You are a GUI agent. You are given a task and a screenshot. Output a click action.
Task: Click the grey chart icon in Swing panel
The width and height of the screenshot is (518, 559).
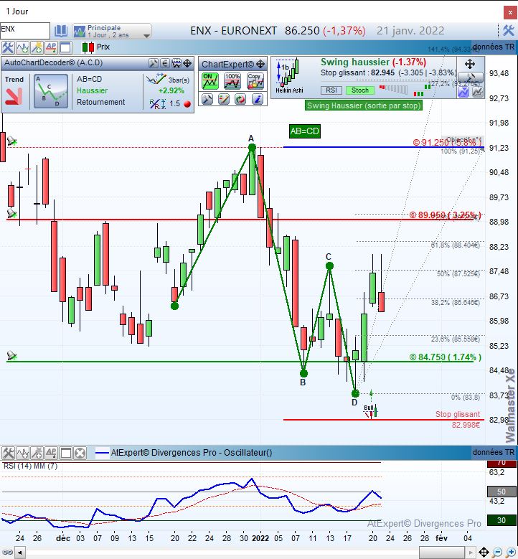[x=478, y=92]
